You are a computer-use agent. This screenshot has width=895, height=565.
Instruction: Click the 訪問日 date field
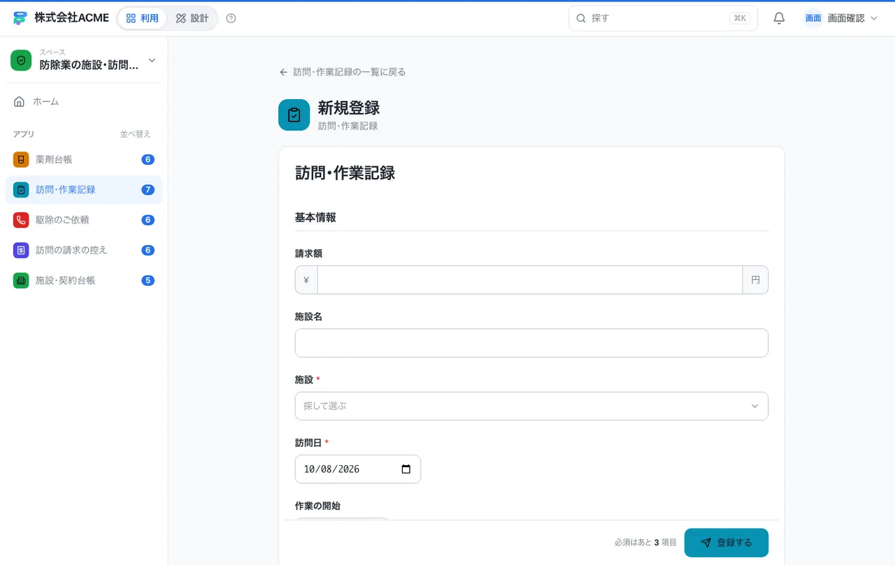point(358,469)
